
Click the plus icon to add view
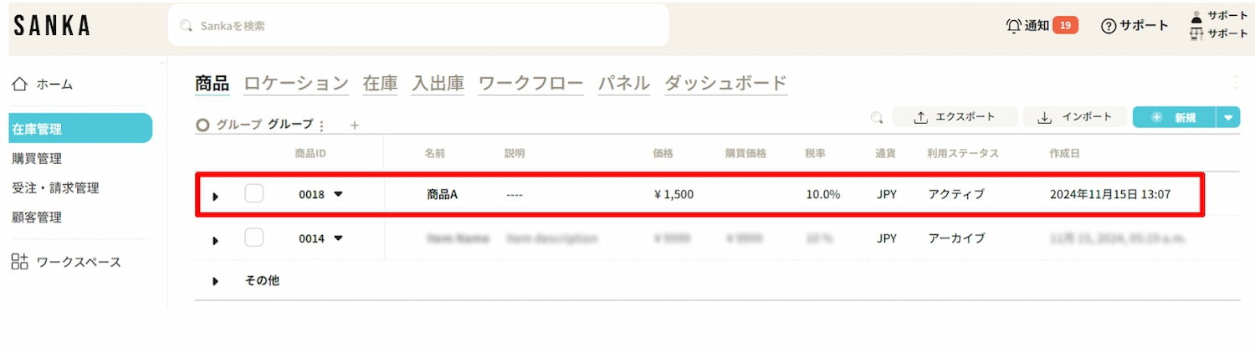[354, 125]
